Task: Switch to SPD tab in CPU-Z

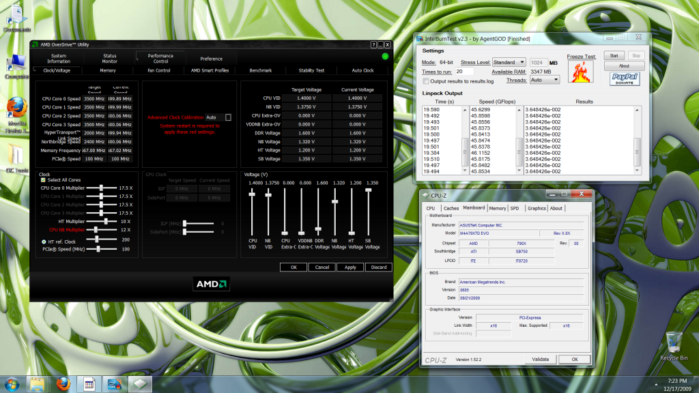Action: coord(515,208)
